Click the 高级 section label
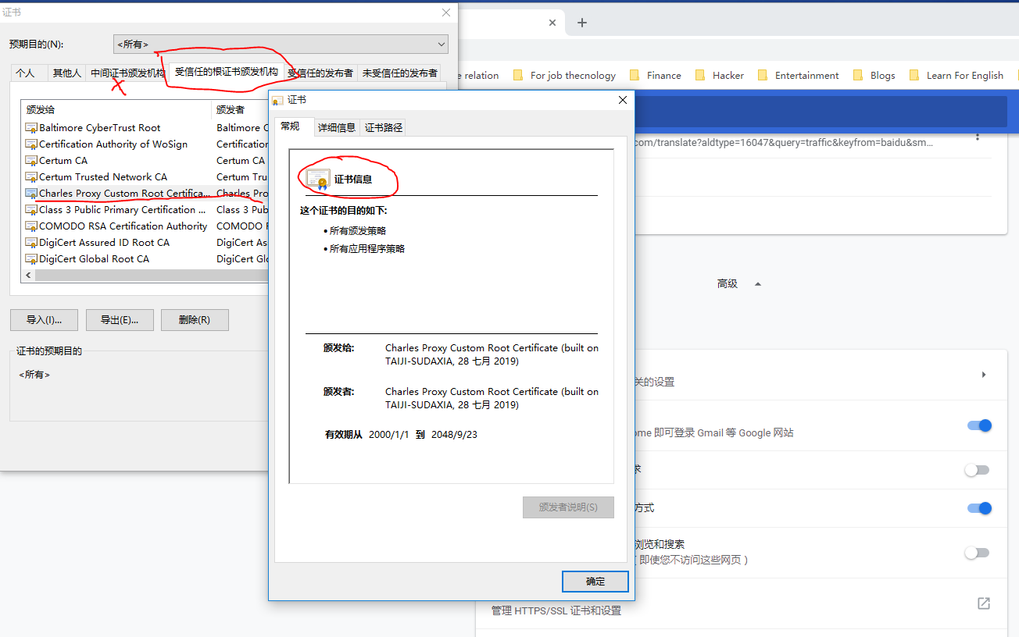Screen dimensions: 1019x637 point(728,284)
